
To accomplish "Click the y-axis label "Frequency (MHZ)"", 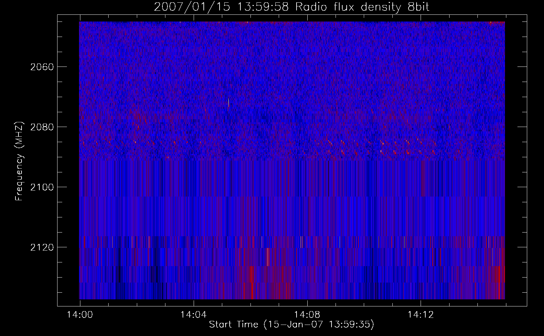I will point(20,161).
